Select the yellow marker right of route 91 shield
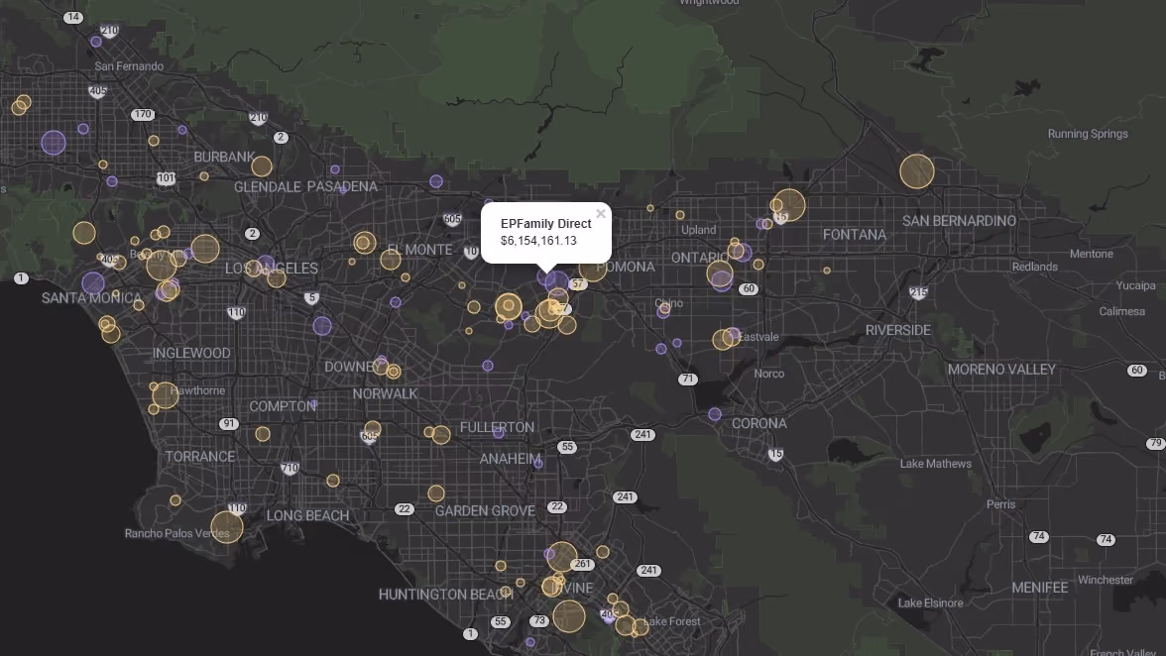This screenshot has height=656, width=1166. click(x=263, y=434)
